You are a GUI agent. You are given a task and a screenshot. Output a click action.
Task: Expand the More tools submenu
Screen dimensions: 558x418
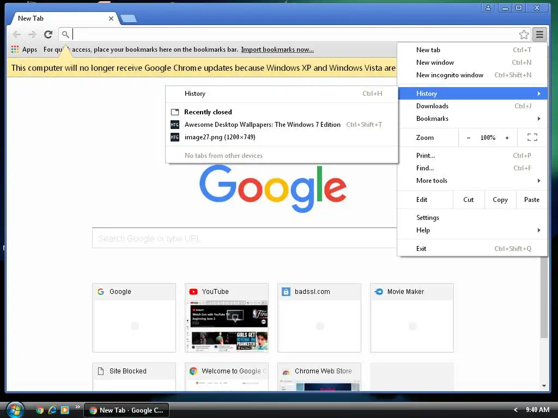(x=472, y=181)
